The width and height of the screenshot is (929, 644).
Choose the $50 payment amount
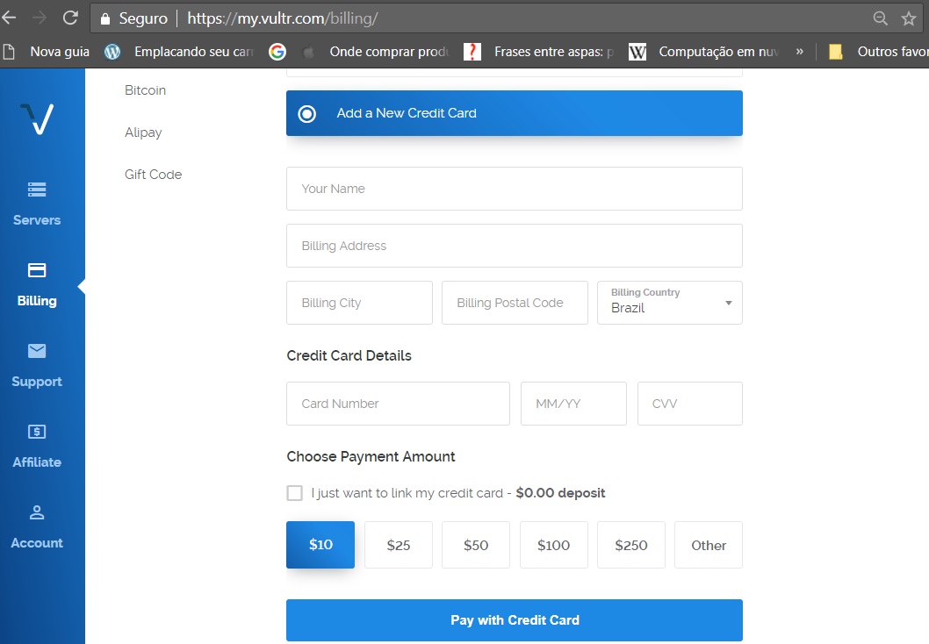pyautogui.click(x=476, y=545)
